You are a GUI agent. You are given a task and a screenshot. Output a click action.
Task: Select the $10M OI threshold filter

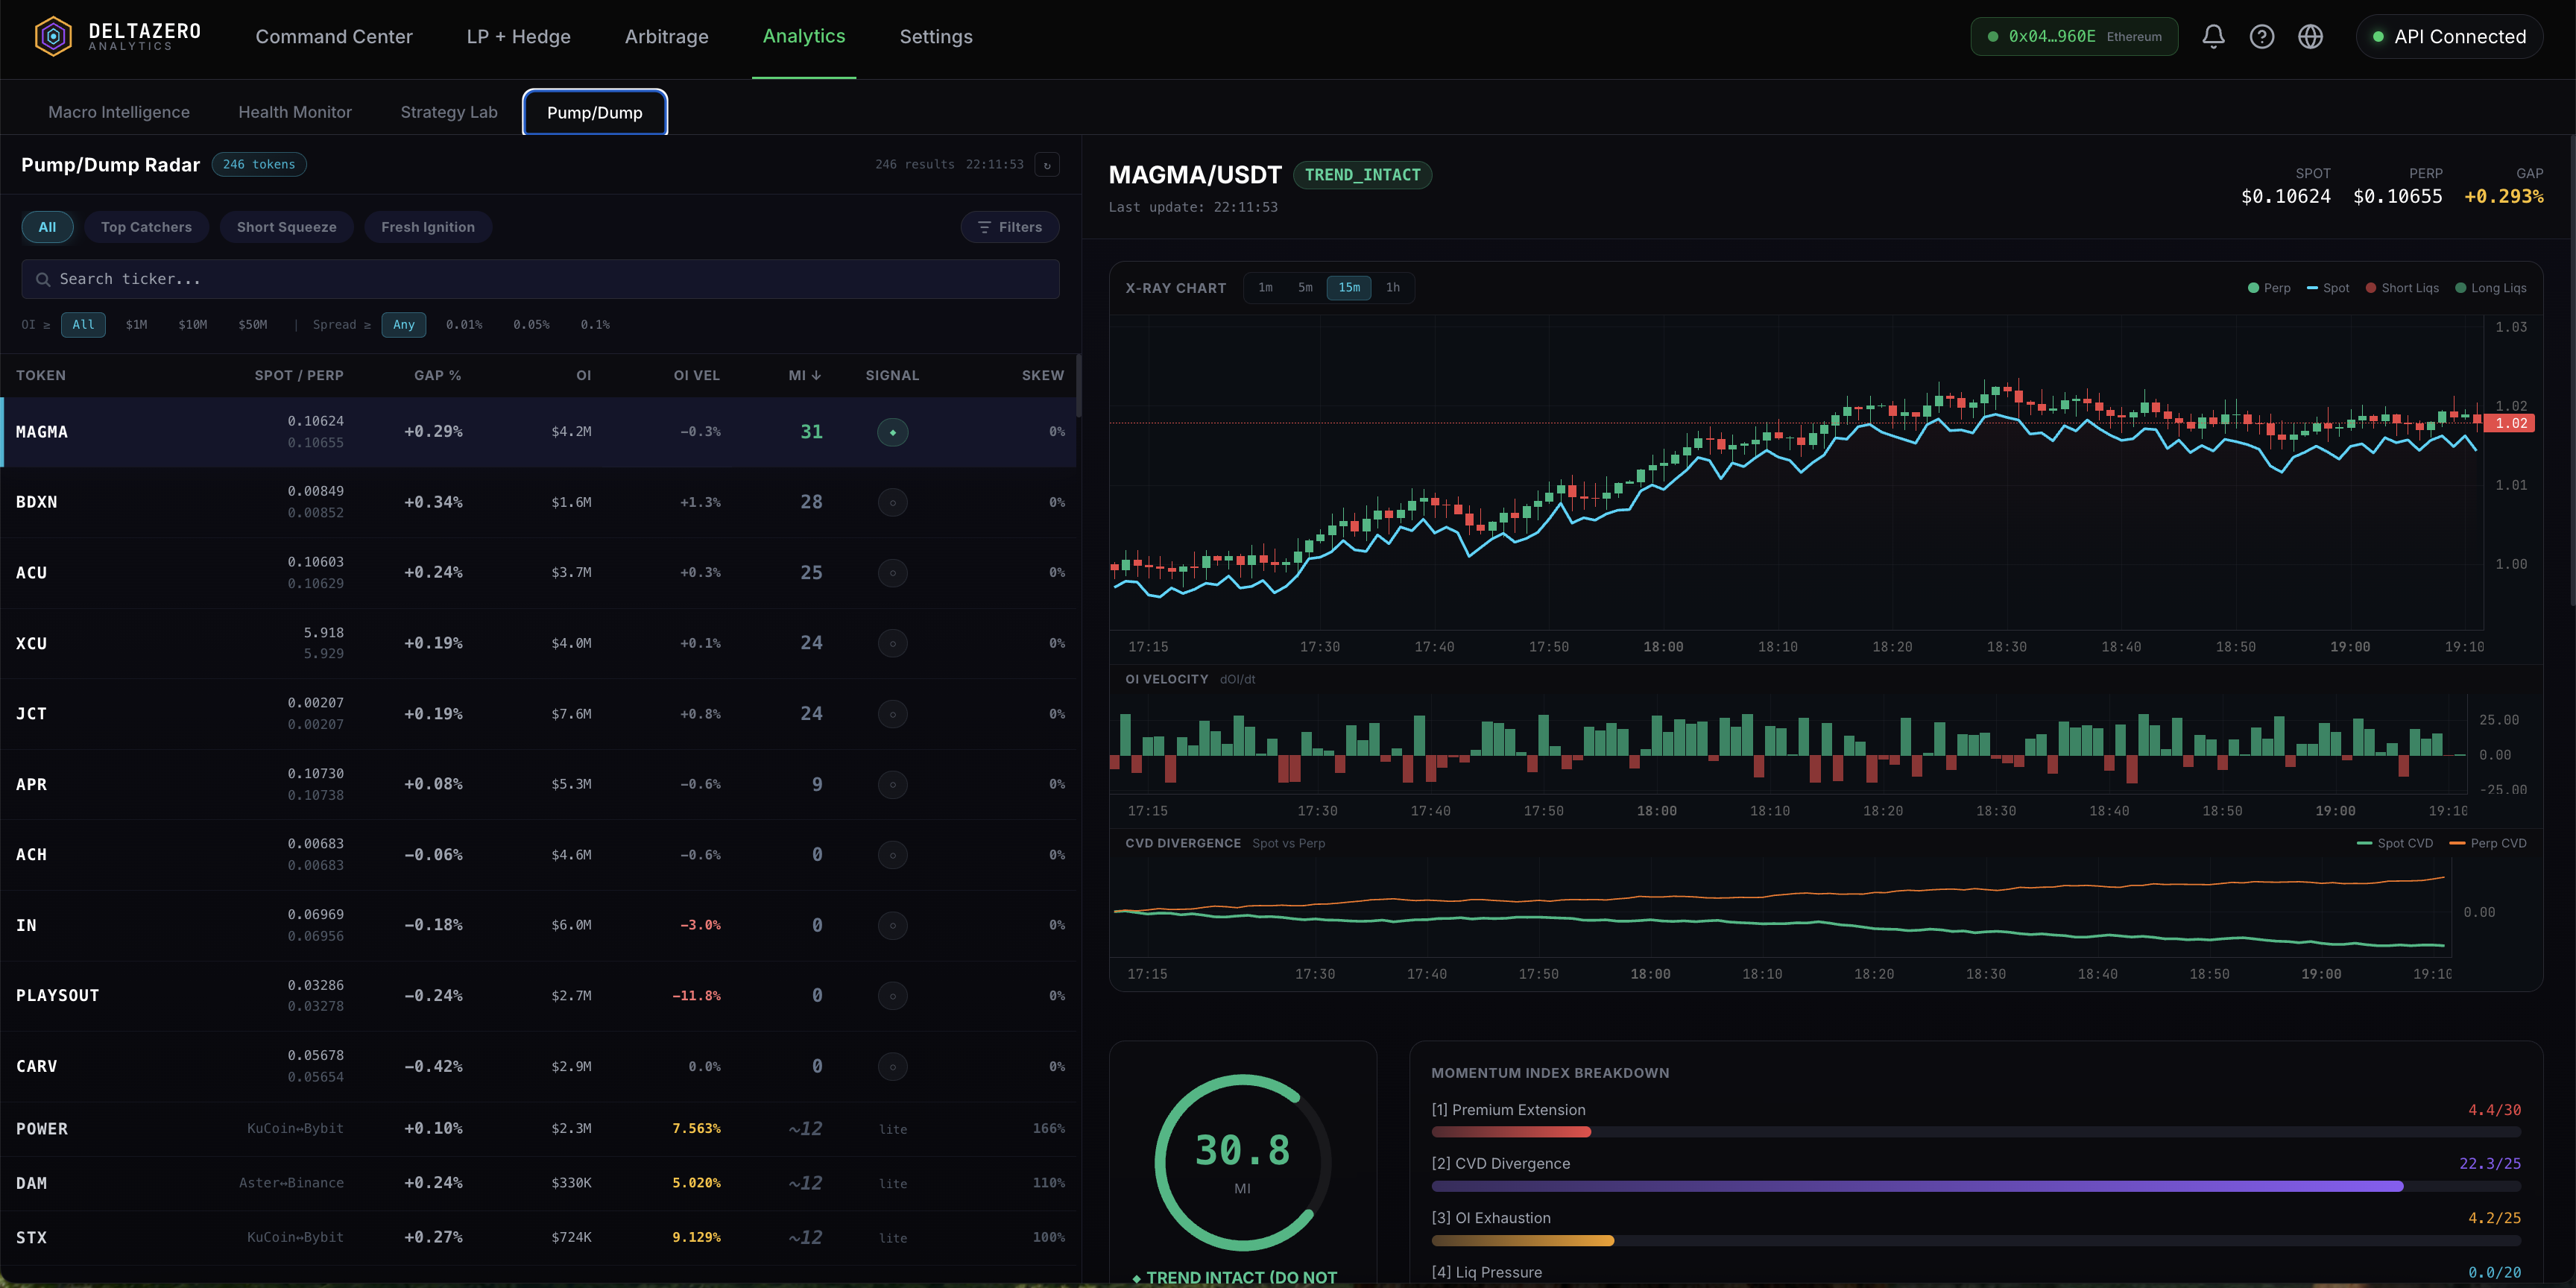point(192,325)
